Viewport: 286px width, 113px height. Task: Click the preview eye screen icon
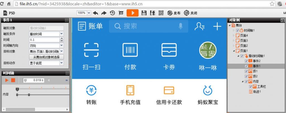click(121, 13)
